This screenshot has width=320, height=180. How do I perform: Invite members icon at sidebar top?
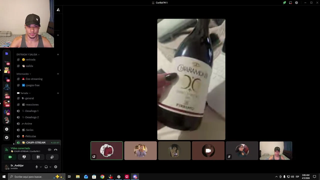coord(58,10)
